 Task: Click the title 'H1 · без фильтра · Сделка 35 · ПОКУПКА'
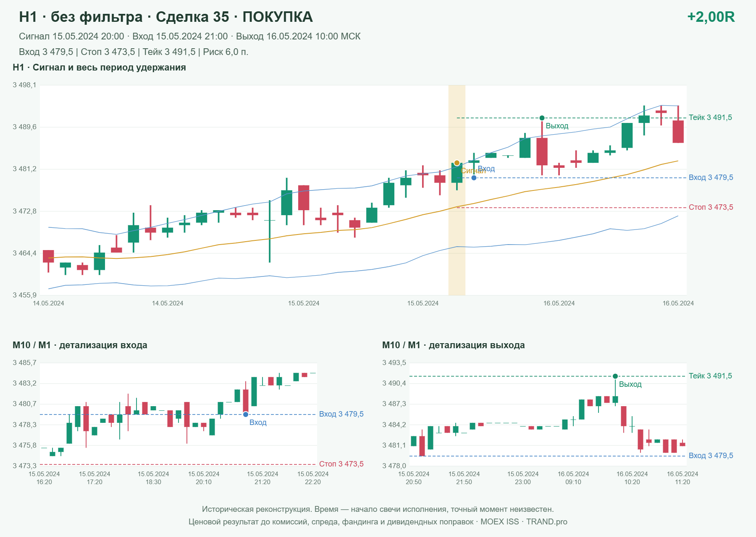pos(166,17)
